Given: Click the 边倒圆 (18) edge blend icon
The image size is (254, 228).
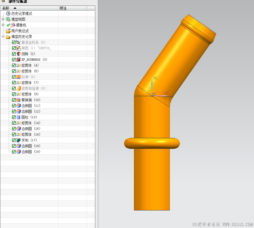Looking at the screenshot, I should pyautogui.click(x=18, y=146).
